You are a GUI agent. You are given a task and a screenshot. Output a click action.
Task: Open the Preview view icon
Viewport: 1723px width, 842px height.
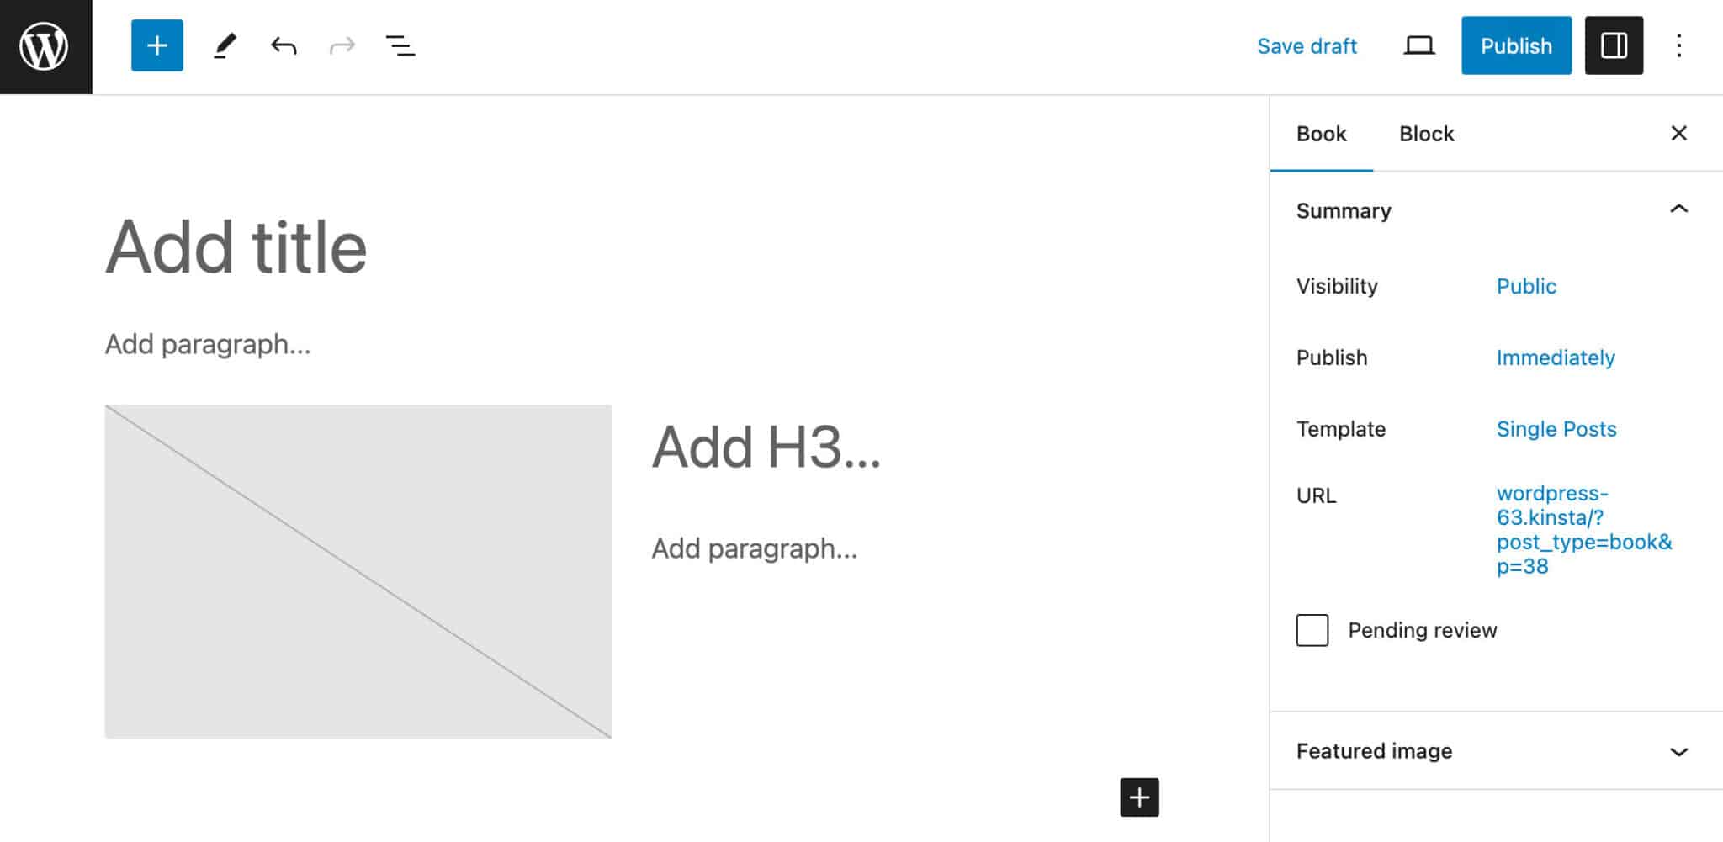pyautogui.click(x=1418, y=45)
